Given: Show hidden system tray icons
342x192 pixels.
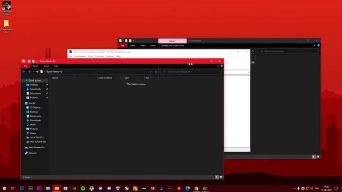Looking at the screenshot, I should tap(294, 188).
